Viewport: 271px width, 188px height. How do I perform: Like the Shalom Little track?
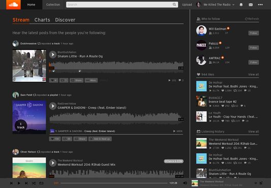(53, 80)
